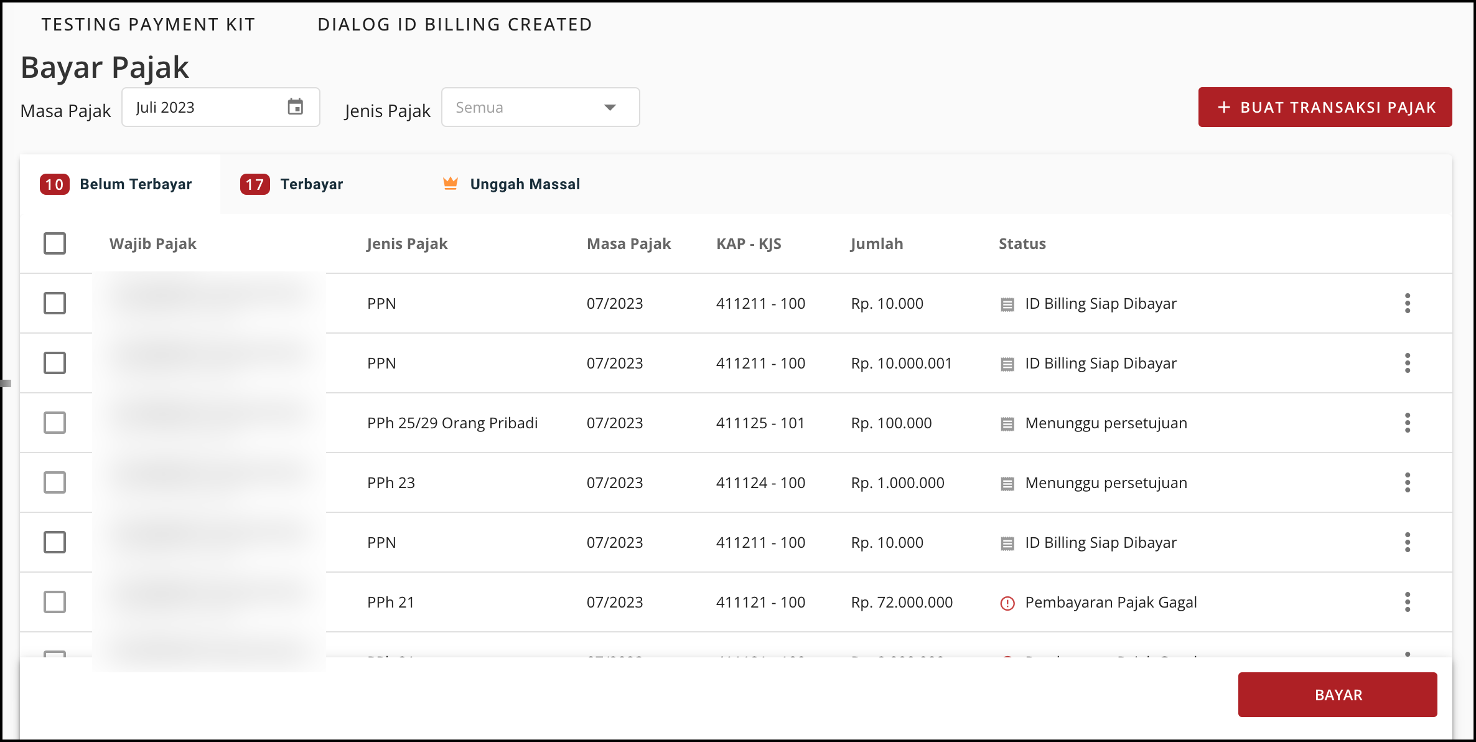
Task: Click Dialog ID Billing Created link
Action: [454, 24]
